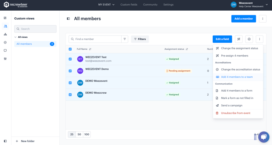Show 100 rows per page
This screenshot has width=272, height=145.
87,134
